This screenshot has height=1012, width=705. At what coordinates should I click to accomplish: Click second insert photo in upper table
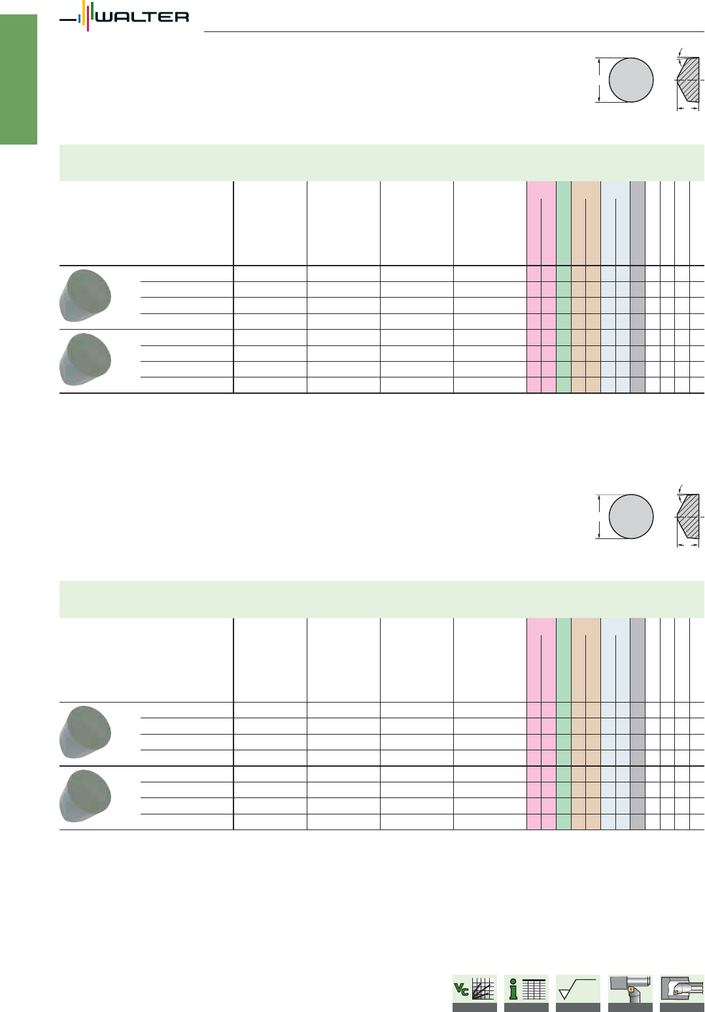pos(85,359)
